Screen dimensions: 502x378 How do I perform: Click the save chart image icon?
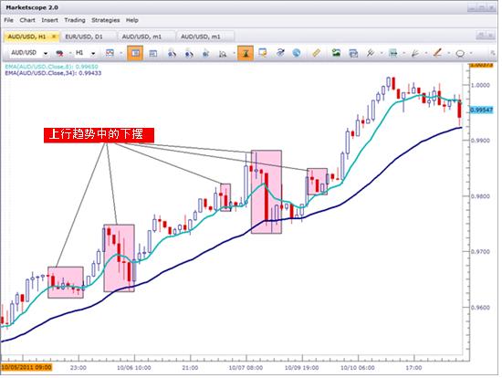point(336,53)
